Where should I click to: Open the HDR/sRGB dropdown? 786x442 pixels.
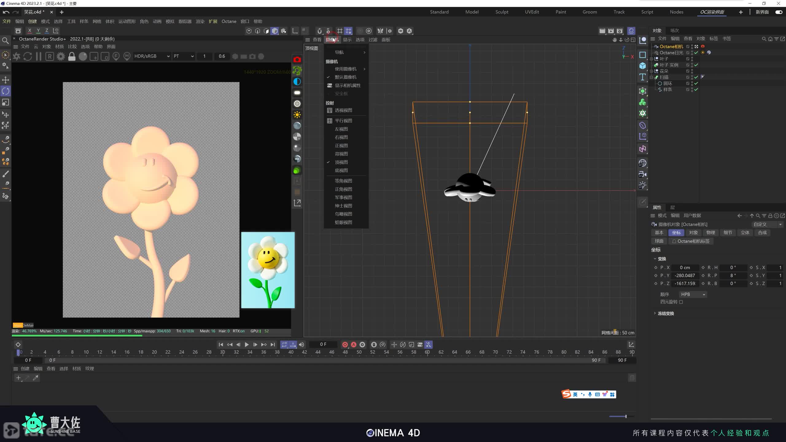[152, 56]
